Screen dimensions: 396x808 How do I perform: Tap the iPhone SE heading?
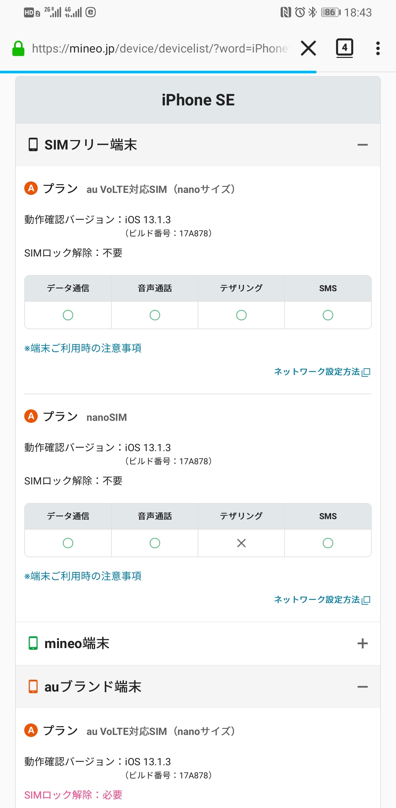tap(198, 100)
